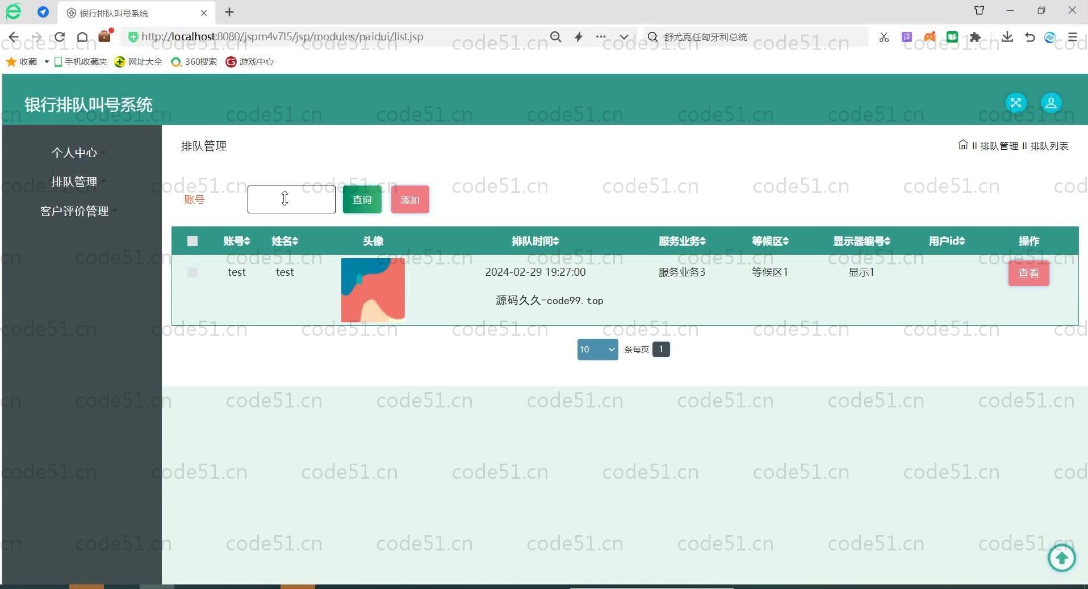Image resolution: width=1088 pixels, height=589 pixels.
Task: Open the browser hamburger menu
Action: [1073, 37]
